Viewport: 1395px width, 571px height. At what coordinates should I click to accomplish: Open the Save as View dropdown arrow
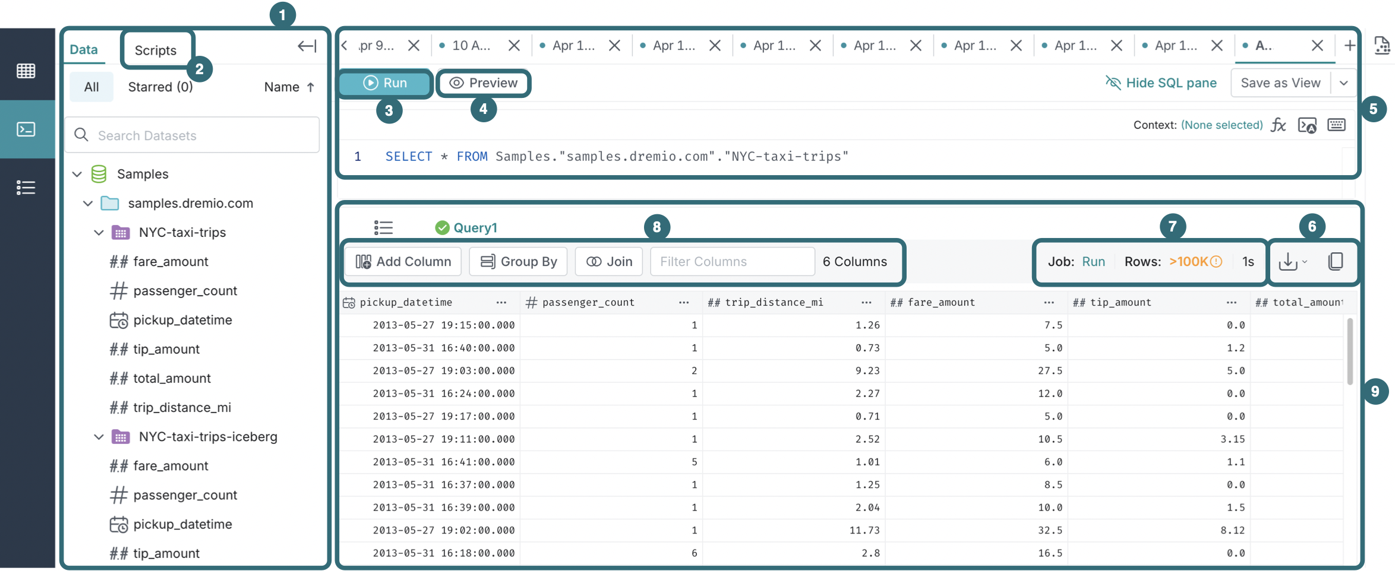1344,83
